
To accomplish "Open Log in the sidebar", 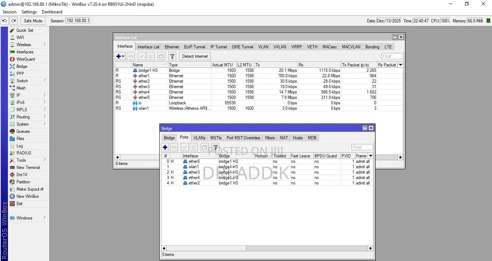I will (19, 146).
